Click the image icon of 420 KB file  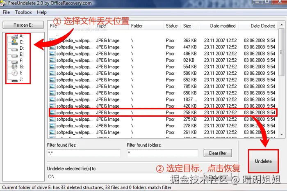click(52, 106)
